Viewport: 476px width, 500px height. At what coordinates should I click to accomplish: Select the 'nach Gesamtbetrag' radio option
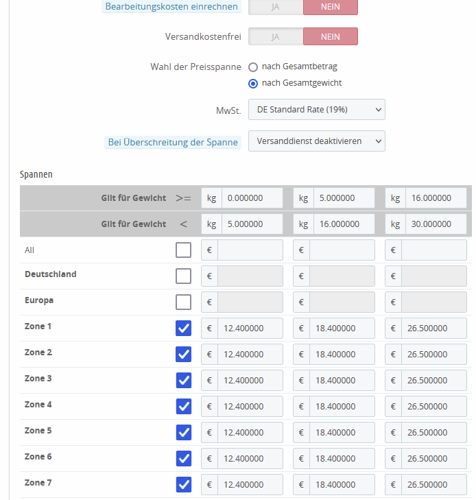click(x=253, y=67)
